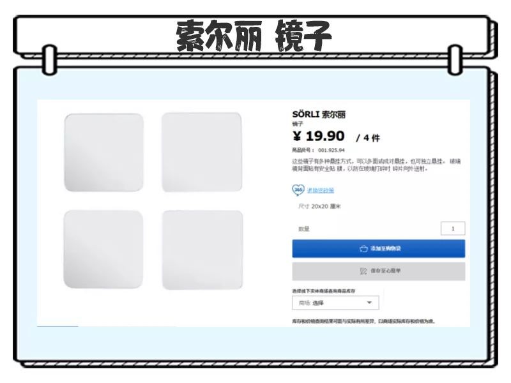The height and width of the screenshot is (383, 511).
Task: Click the SÖRLI 索尔丽 product title
Action: tap(319, 115)
